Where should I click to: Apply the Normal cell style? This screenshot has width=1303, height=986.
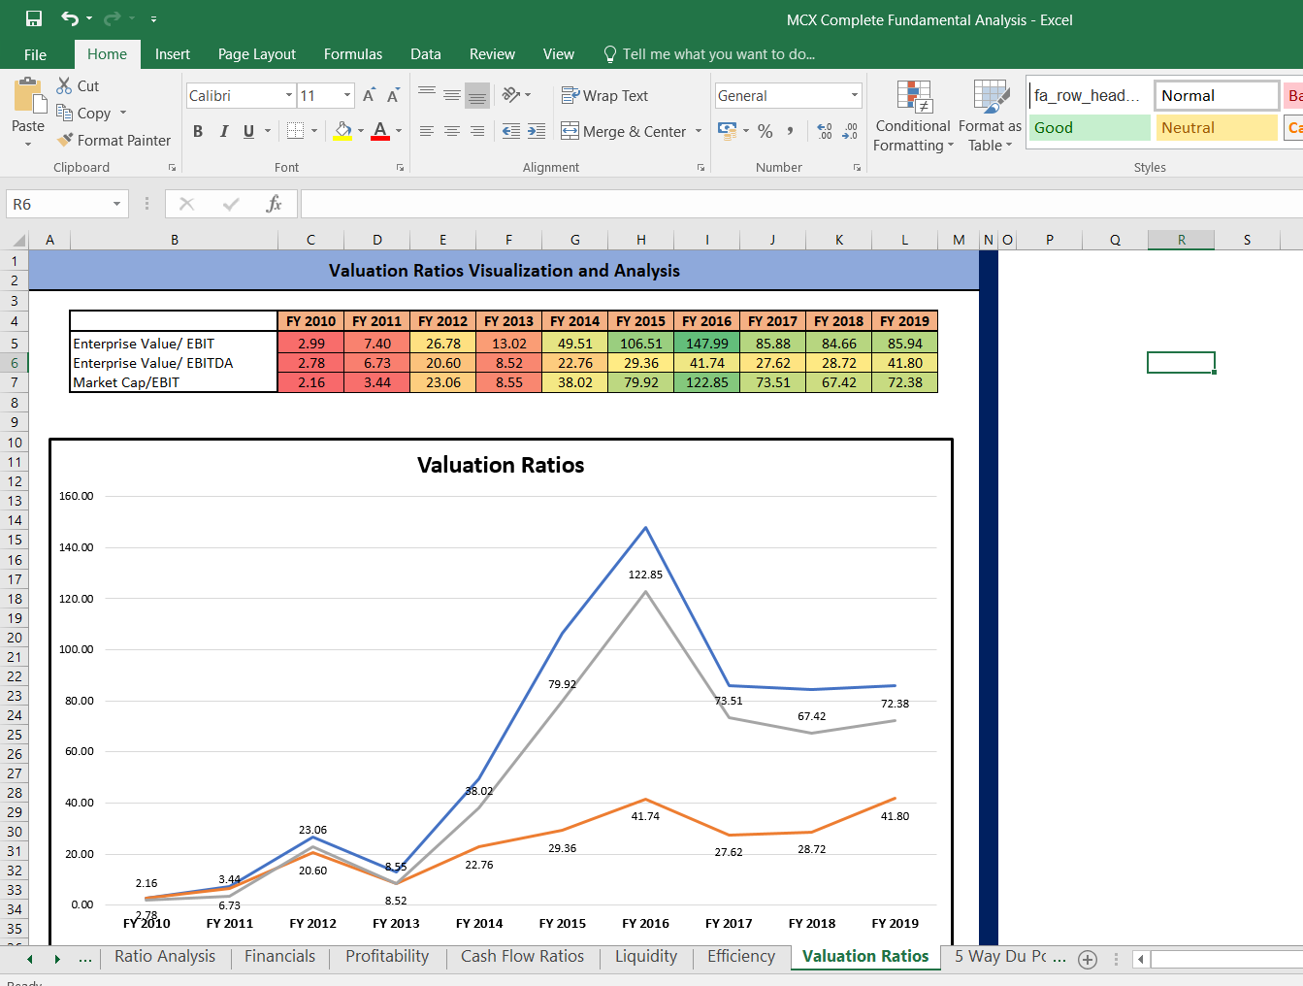click(1217, 95)
